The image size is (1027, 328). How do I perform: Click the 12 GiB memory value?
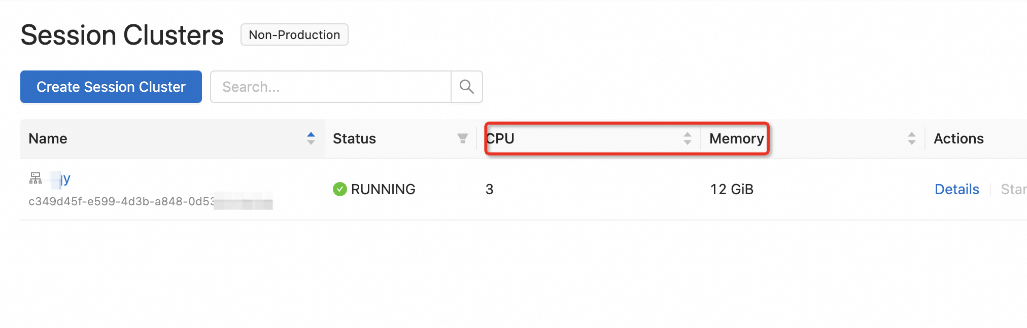point(732,189)
